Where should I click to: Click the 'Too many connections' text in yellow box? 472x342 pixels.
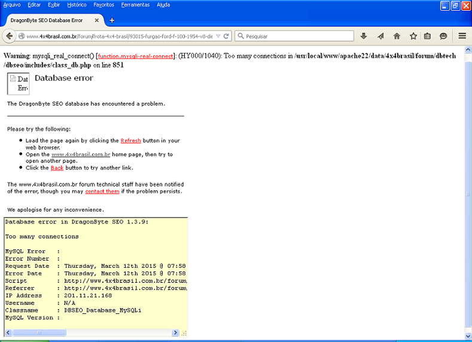pyautogui.click(x=42, y=236)
